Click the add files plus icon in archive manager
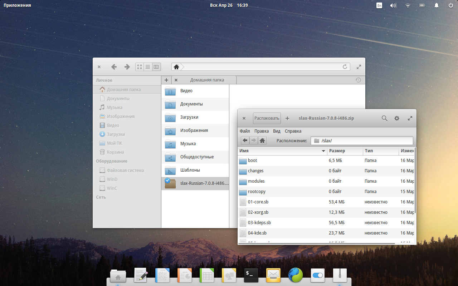The height and width of the screenshot is (286, 458). (x=287, y=118)
